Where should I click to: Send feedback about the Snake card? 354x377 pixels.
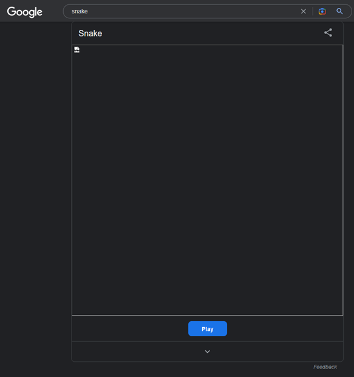click(325, 367)
